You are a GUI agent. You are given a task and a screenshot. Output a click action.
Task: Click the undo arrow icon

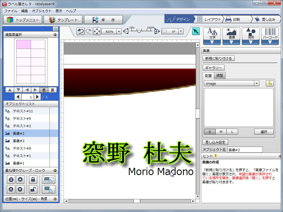(x=80, y=31)
